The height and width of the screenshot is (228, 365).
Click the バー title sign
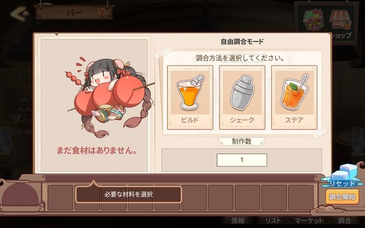pyautogui.click(x=74, y=12)
